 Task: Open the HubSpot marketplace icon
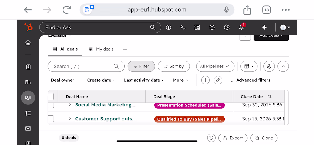coord(197,27)
